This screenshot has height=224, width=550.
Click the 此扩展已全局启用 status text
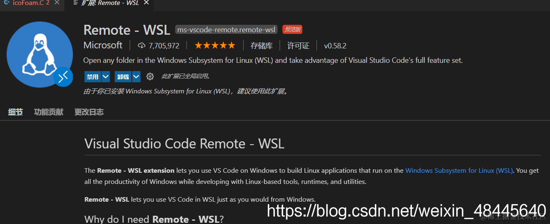click(x=186, y=76)
